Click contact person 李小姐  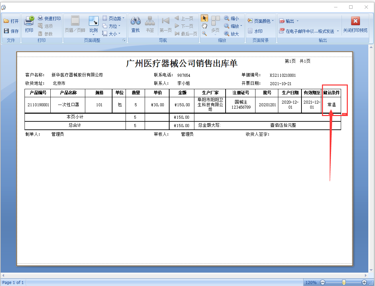(x=183, y=83)
